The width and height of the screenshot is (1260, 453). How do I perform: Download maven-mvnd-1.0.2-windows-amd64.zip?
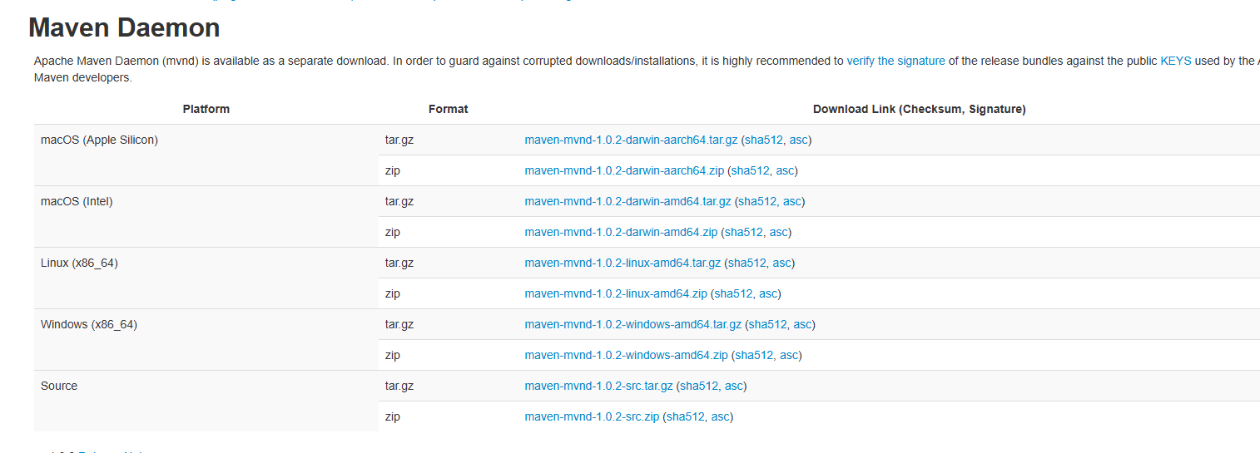(x=626, y=355)
